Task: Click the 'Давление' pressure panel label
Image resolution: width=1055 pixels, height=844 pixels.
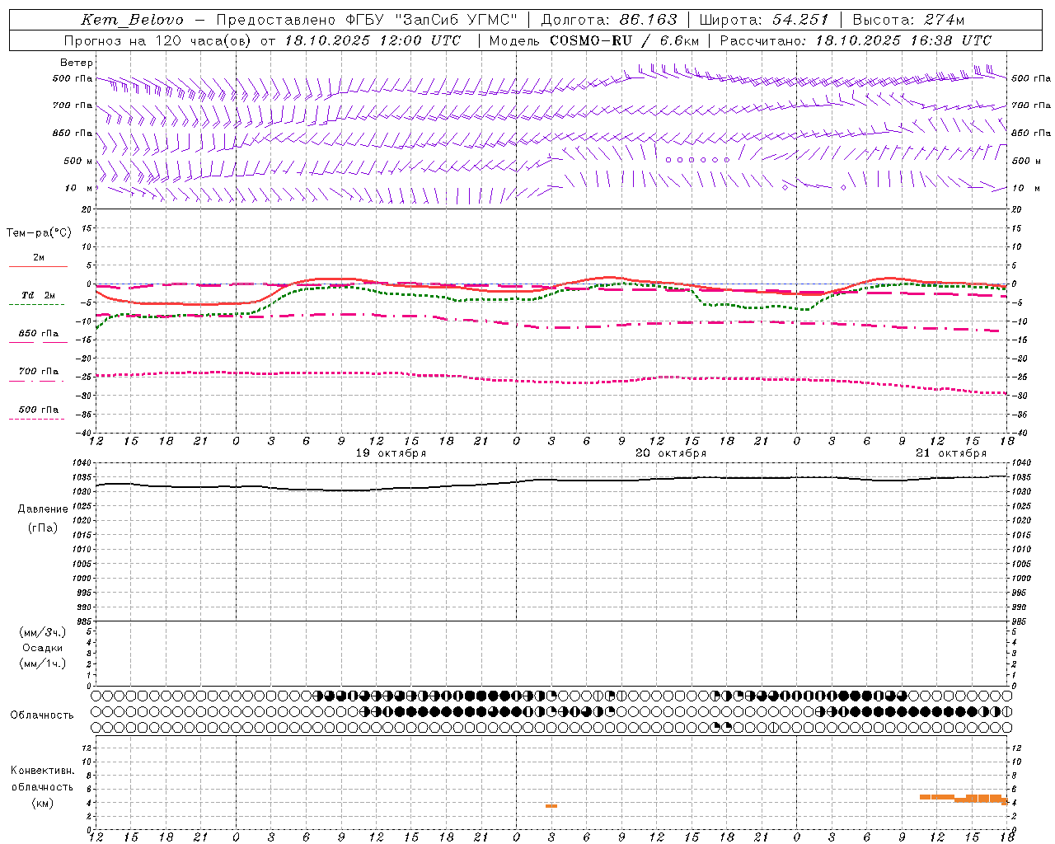Action: [43, 509]
